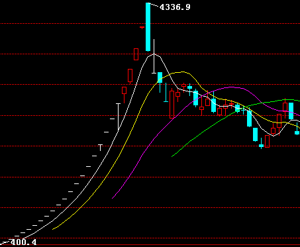Click the hollow red candle at the dip bottom
This screenshot has height=247, width=300.
267,141
